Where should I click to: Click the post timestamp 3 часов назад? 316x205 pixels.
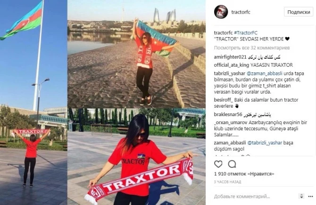point(227,182)
